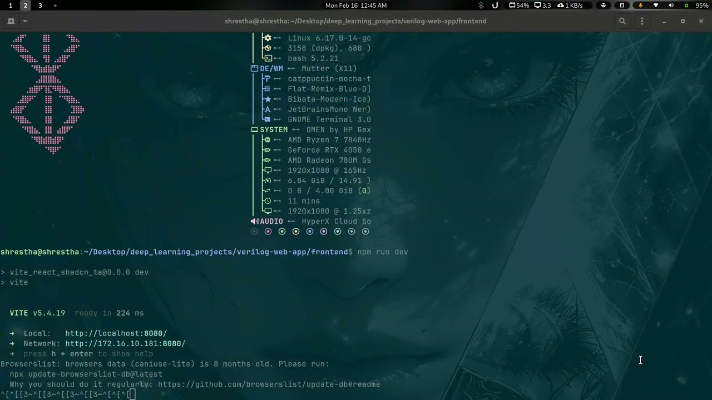Click the '6.84 GiB / 14.91' memory line
Image resolution: width=712 pixels, height=400 pixels.
tap(329, 181)
